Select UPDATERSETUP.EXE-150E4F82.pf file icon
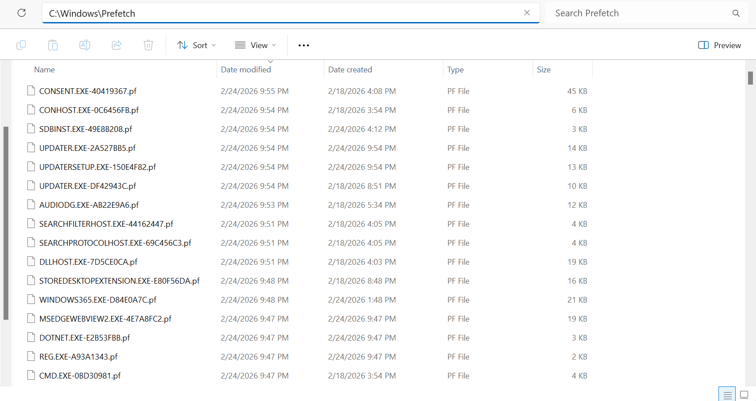Viewport: 756px width, 401px height. 31,167
